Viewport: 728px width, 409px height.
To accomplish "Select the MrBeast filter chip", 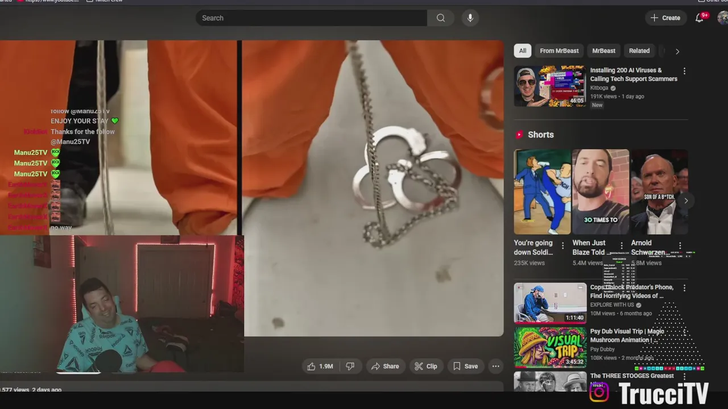I will (603, 51).
